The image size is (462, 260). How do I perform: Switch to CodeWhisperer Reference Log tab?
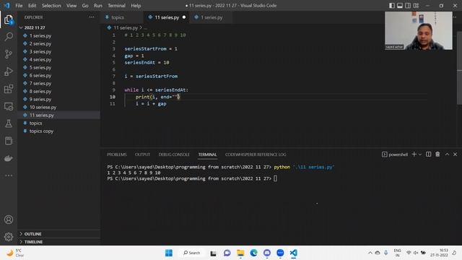tap(256, 155)
